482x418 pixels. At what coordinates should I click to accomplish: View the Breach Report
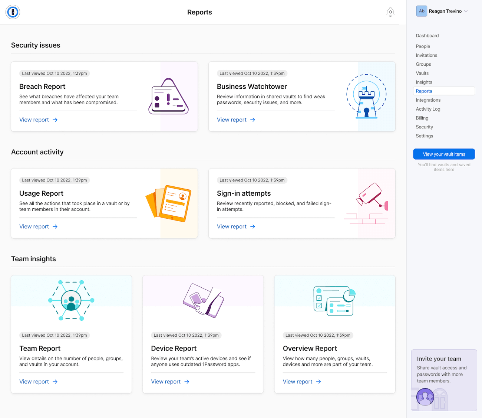point(34,120)
